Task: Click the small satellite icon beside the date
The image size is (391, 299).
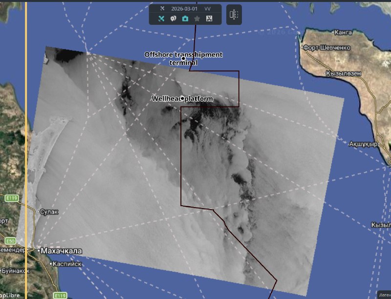Action: 163,9
